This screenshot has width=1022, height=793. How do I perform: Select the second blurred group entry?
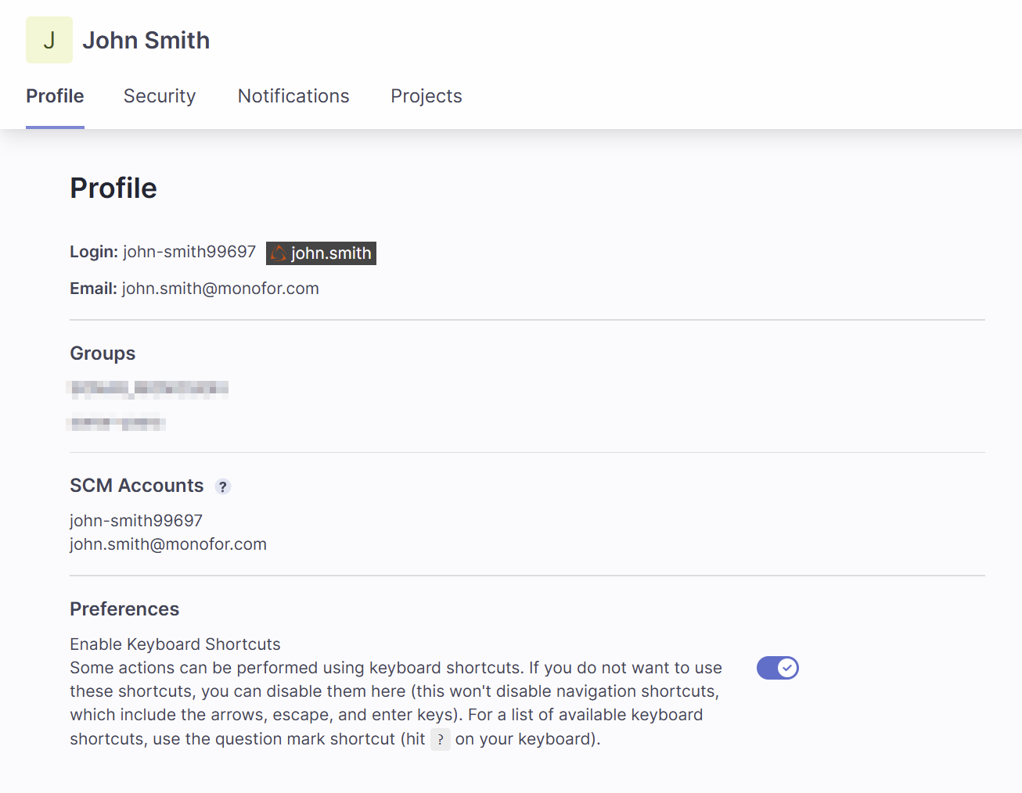[117, 423]
